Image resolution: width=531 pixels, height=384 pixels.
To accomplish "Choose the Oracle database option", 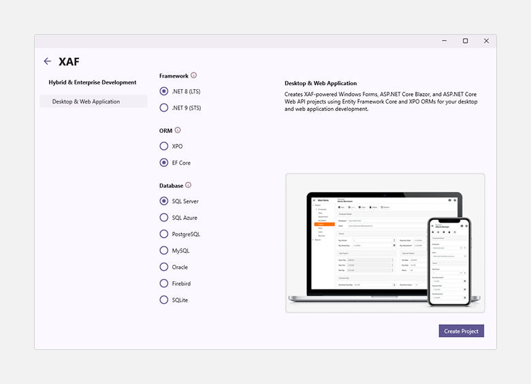I will (163, 267).
